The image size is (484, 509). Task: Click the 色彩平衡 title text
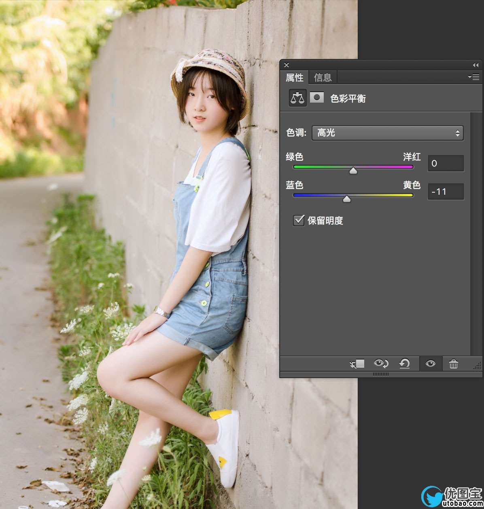[348, 99]
